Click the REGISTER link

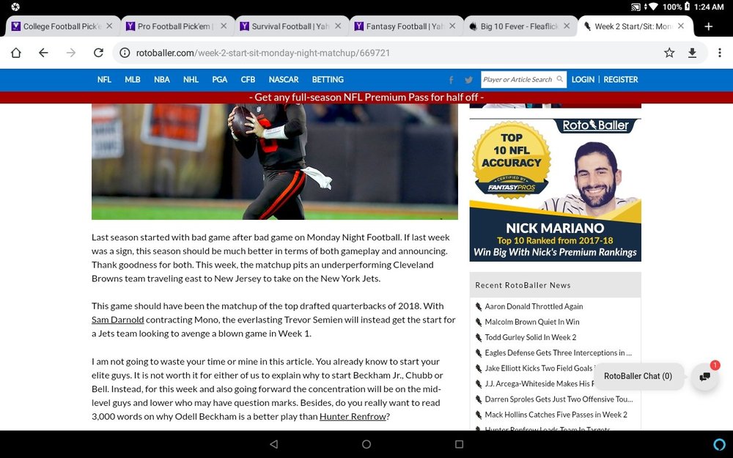[620, 79]
